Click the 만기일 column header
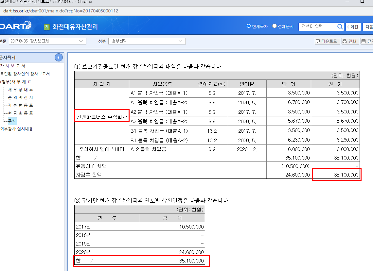 pos(247,84)
